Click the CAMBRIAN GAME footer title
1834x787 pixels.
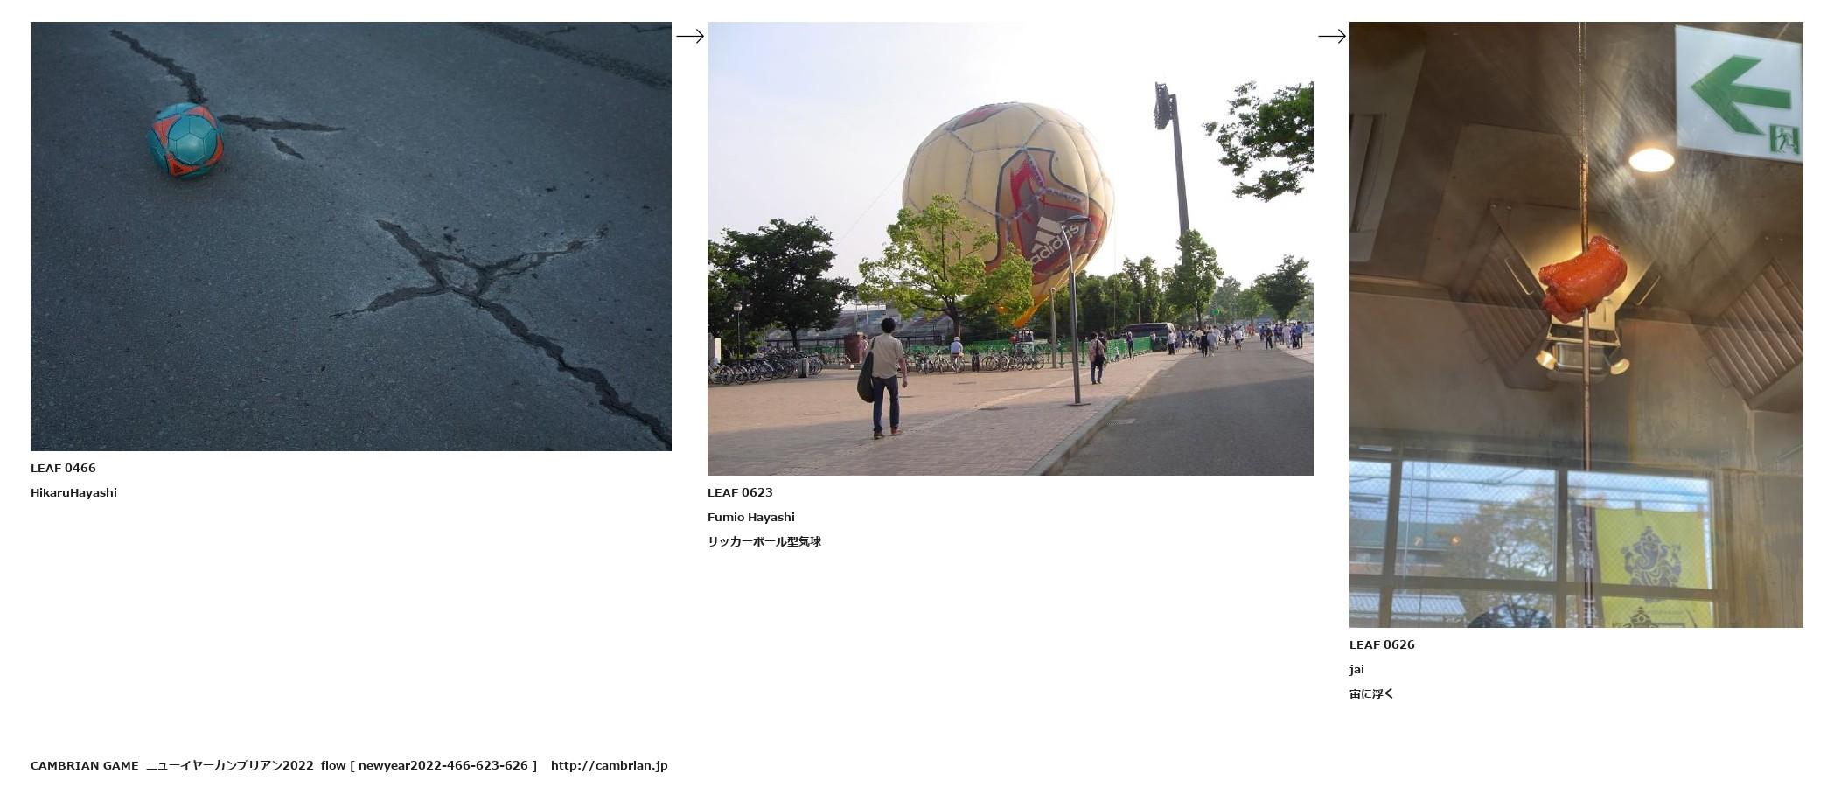[x=85, y=765]
